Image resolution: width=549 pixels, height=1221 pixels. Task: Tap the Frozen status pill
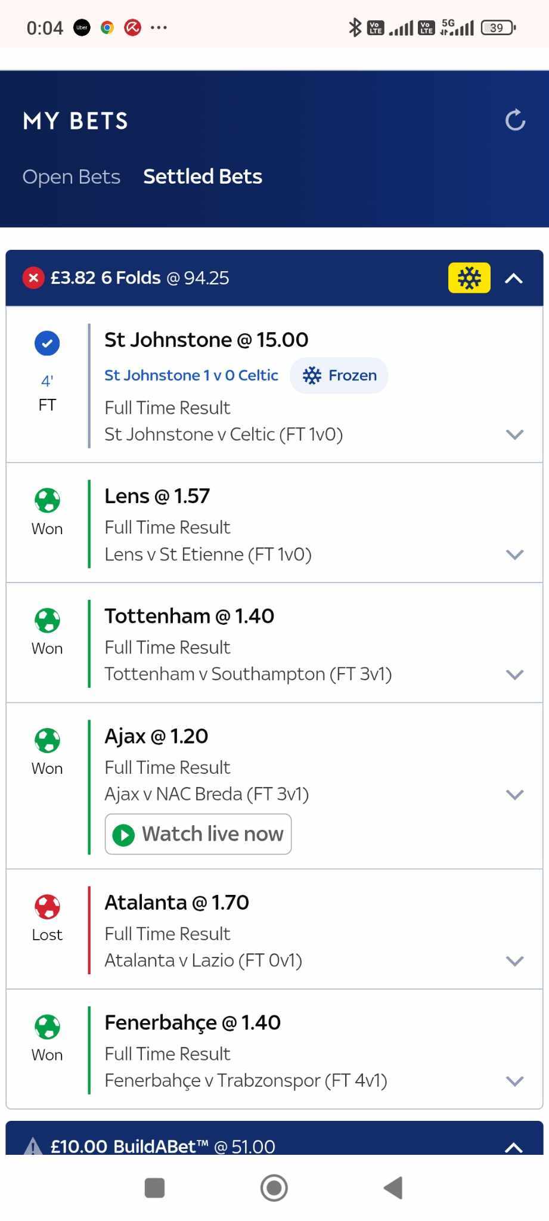click(x=339, y=376)
